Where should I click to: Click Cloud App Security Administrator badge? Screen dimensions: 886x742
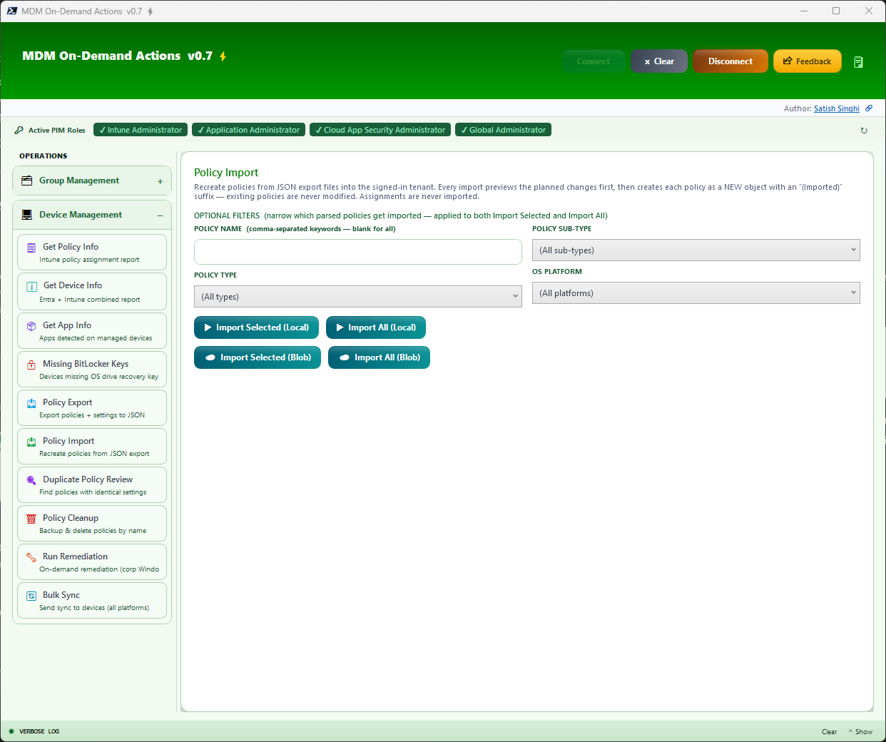[x=380, y=130]
